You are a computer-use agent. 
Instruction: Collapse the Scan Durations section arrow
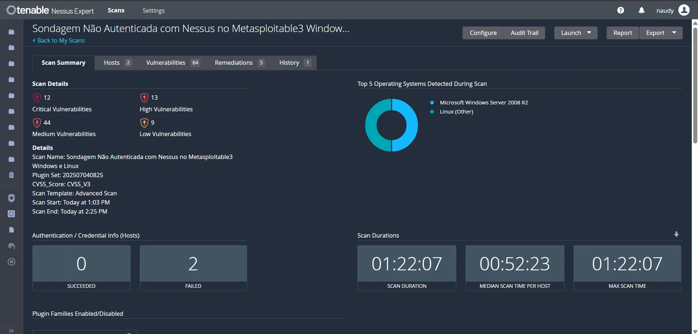pyautogui.click(x=676, y=234)
